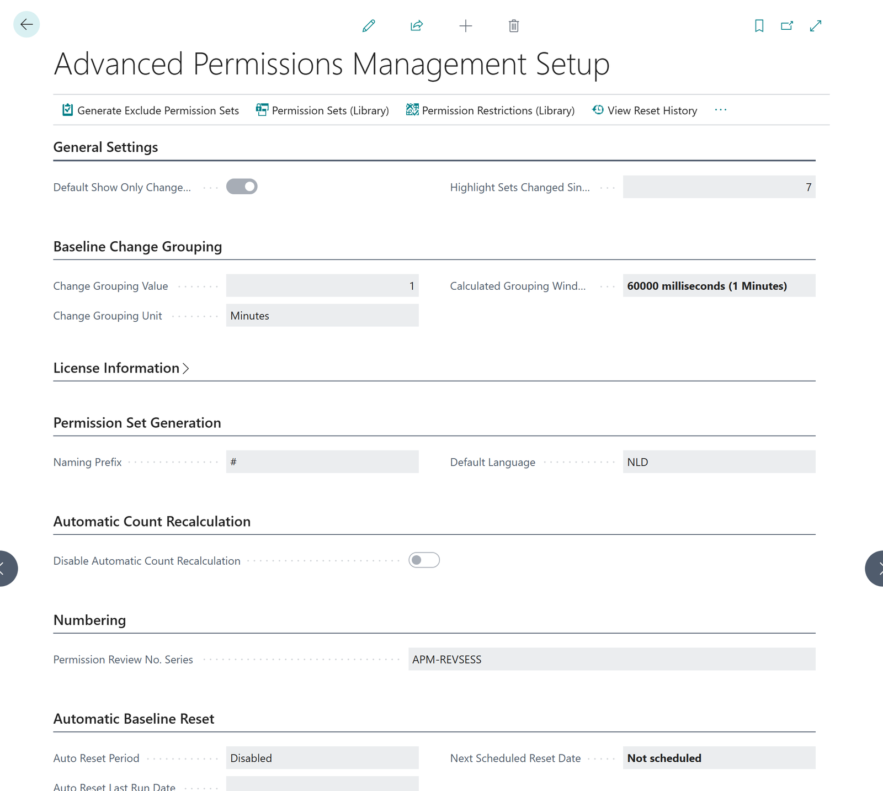This screenshot has width=883, height=791.
Task: Collapse the General Settings heading
Action: [105, 147]
